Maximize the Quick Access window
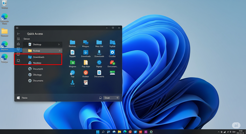Image resolution: width=246 pixels, height=134 pixels. (x=113, y=28)
